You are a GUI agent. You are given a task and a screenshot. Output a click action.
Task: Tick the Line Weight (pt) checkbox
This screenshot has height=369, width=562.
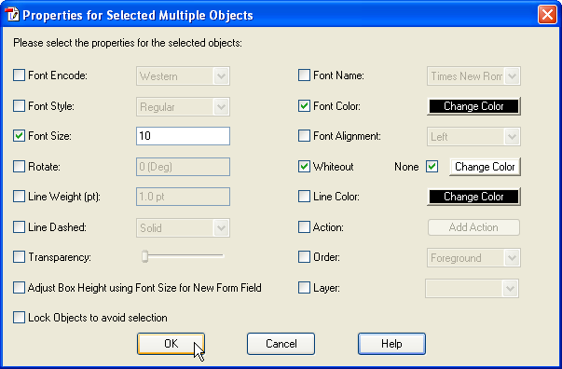(19, 197)
